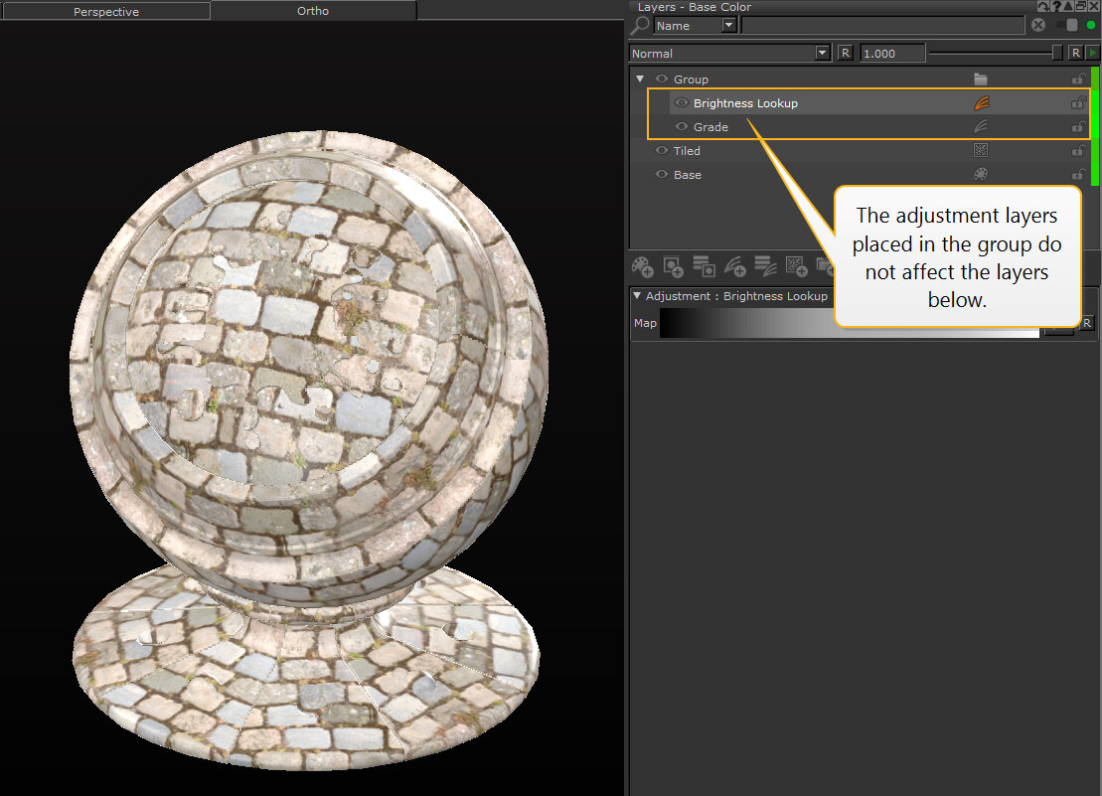Switch to the Ortho view tab
Image resolution: width=1102 pixels, height=796 pixels.
313,11
